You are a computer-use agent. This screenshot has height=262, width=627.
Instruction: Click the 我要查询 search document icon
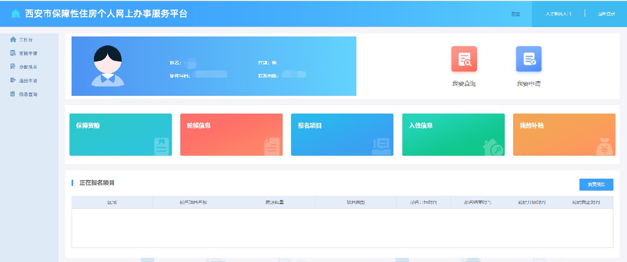pyautogui.click(x=464, y=59)
